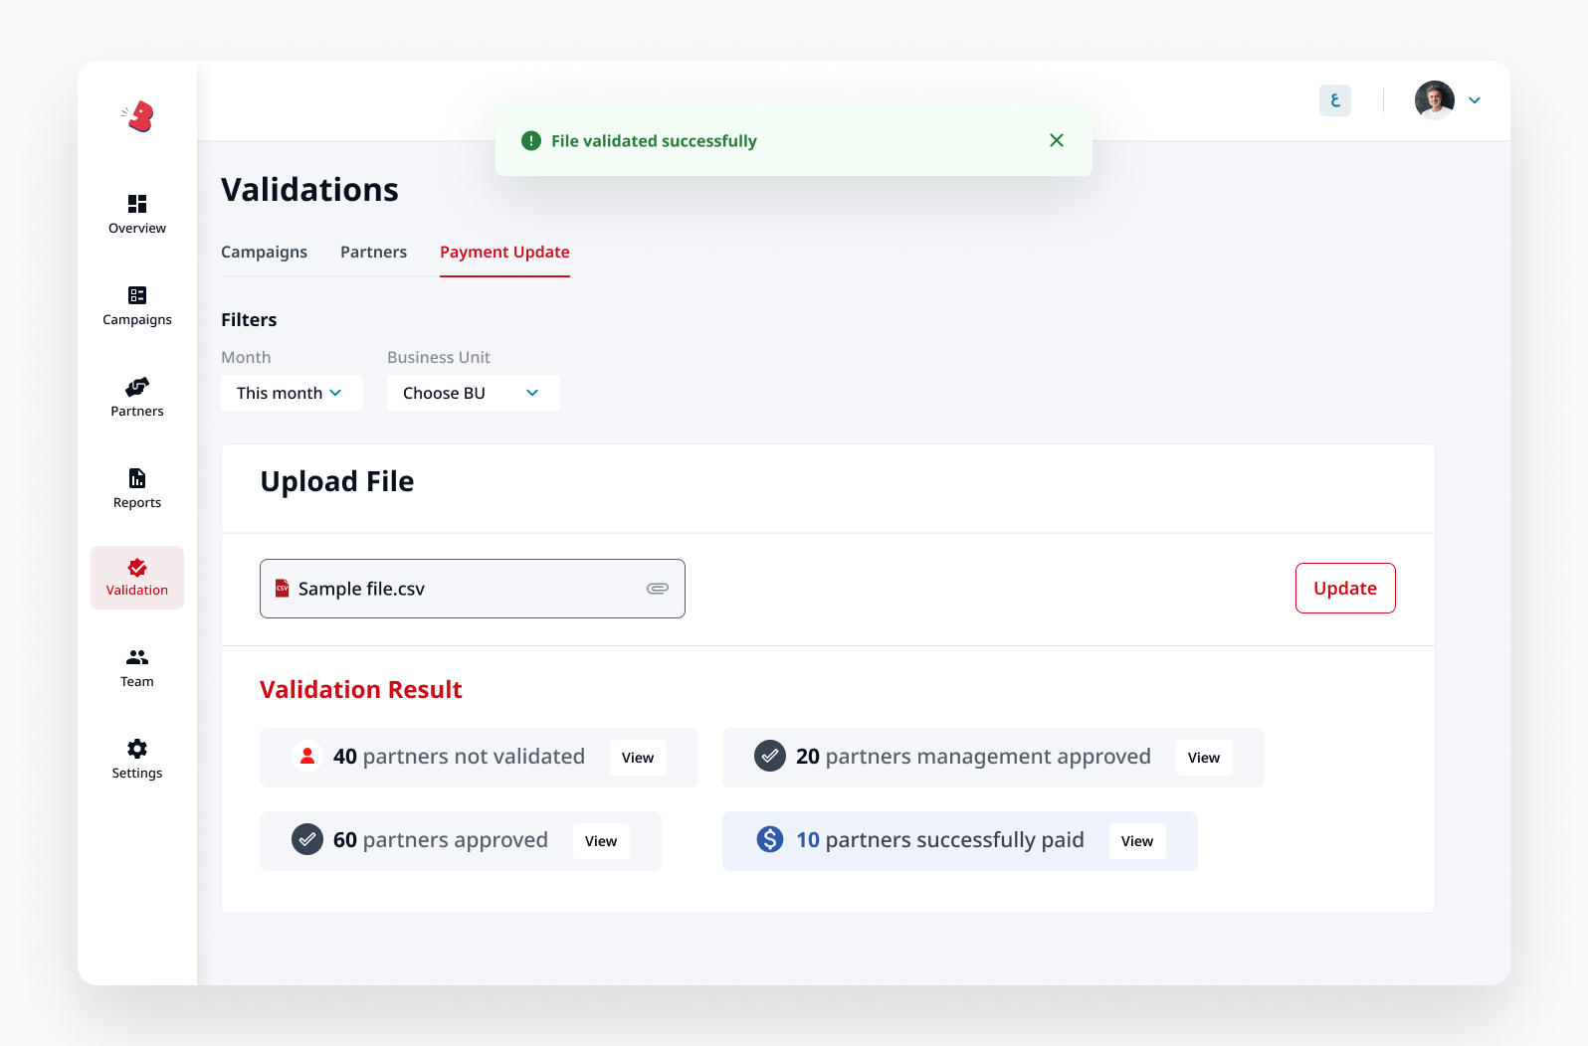Switch to the Campaigns tab
Viewport: 1588px width, 1046px height.
coord(264,253)
